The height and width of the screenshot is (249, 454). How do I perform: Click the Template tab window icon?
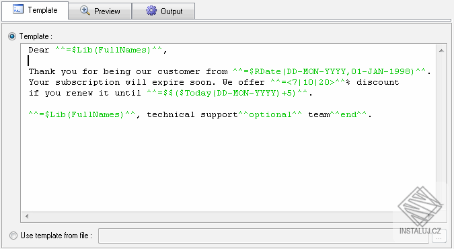tap(18, 9)
